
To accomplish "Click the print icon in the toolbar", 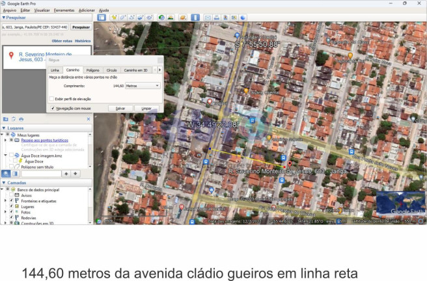I will [x=217, y=18].
